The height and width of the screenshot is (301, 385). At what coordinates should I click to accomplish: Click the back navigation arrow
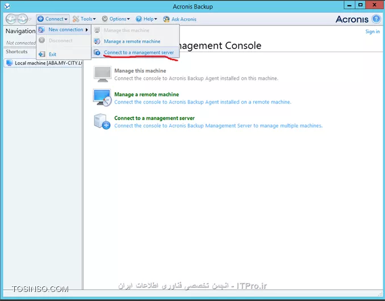click(x=11, y=19)
